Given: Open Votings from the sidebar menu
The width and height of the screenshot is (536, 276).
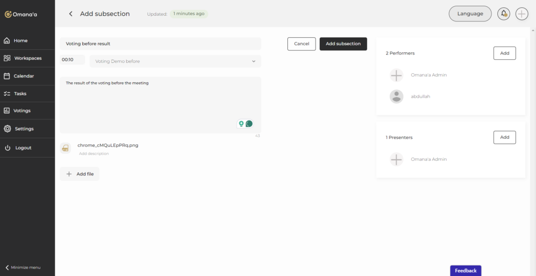Looking at the screenshot, I should [22, 111].
